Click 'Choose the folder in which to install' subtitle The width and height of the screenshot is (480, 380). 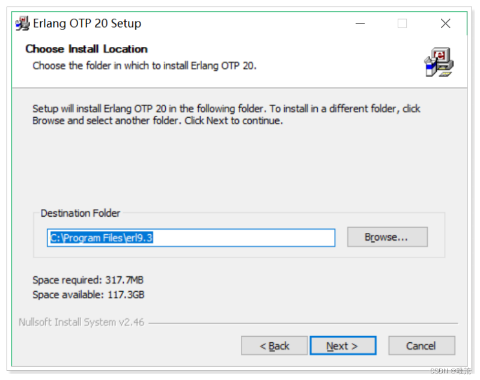(145, 66)
